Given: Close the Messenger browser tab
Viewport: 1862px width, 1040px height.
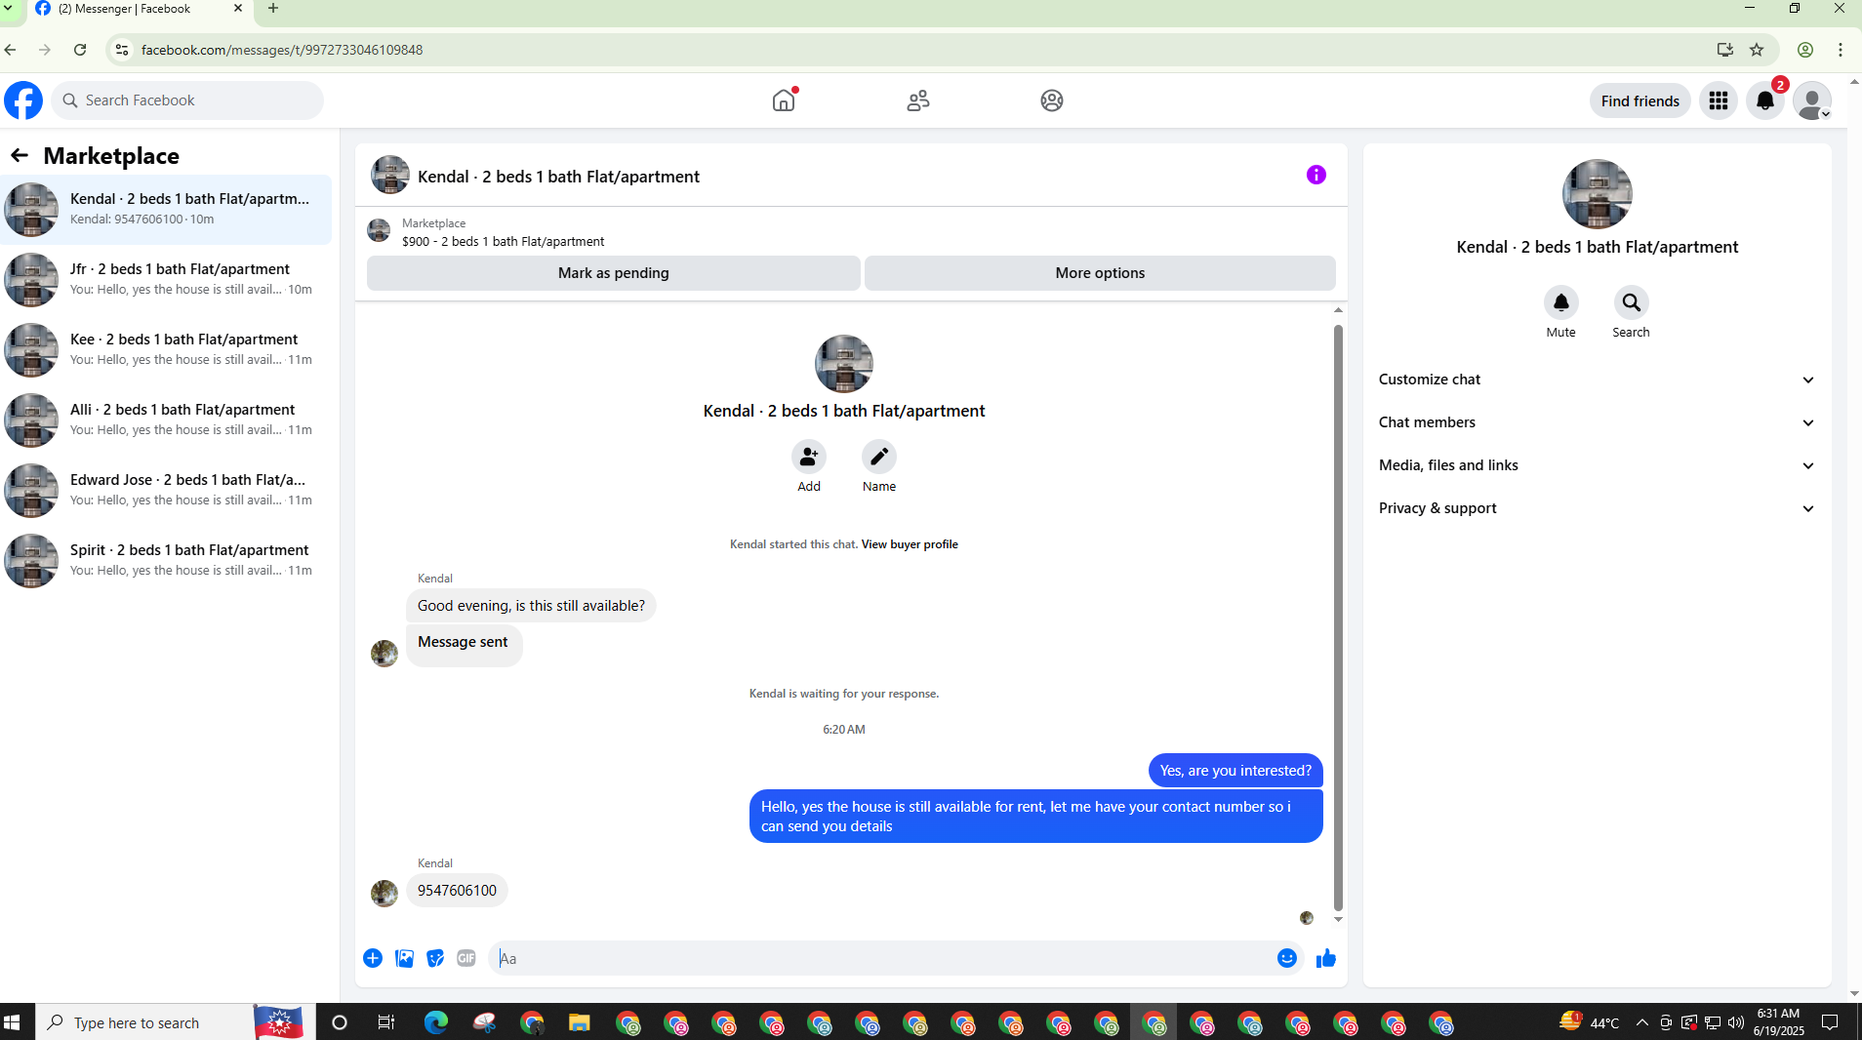Looking at the screenshot, I should pos(237,9).
